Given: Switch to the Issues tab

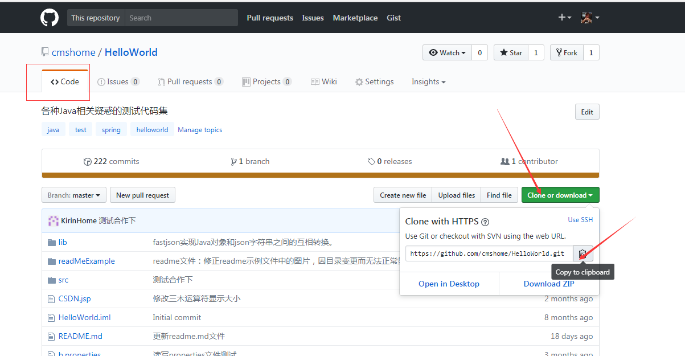Looking at the screenshot, I should tap(118, 81).
